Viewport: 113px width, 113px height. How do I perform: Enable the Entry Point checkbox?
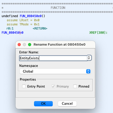coord(24,86)
